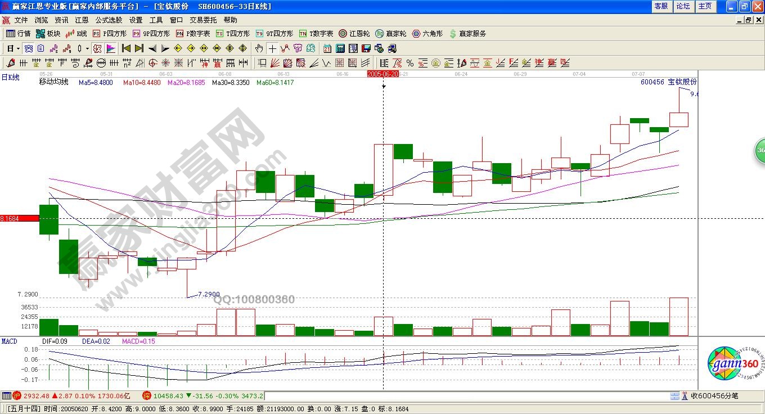Jump to first bar with skip-back arrow
Image resolution: width=765 pixels, height=414 pixels.
pyautogui.click(x=126, y=48)
